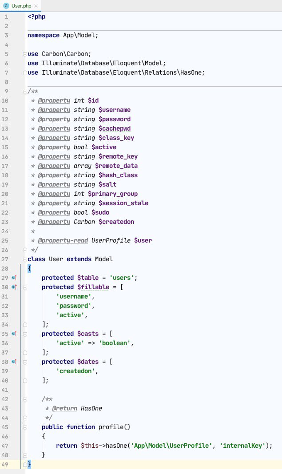The height and width of the screenshot is (474, 282).
Task: Collapse the User class declaration
Action: tap(25, 259)
